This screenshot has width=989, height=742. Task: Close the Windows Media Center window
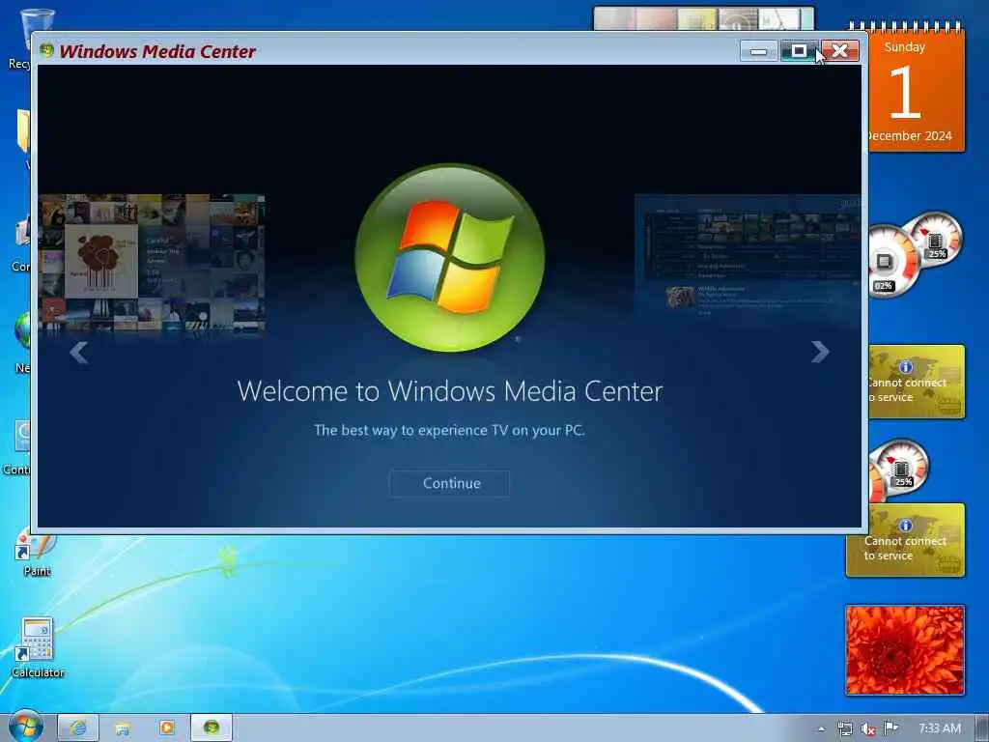point(839,51)
